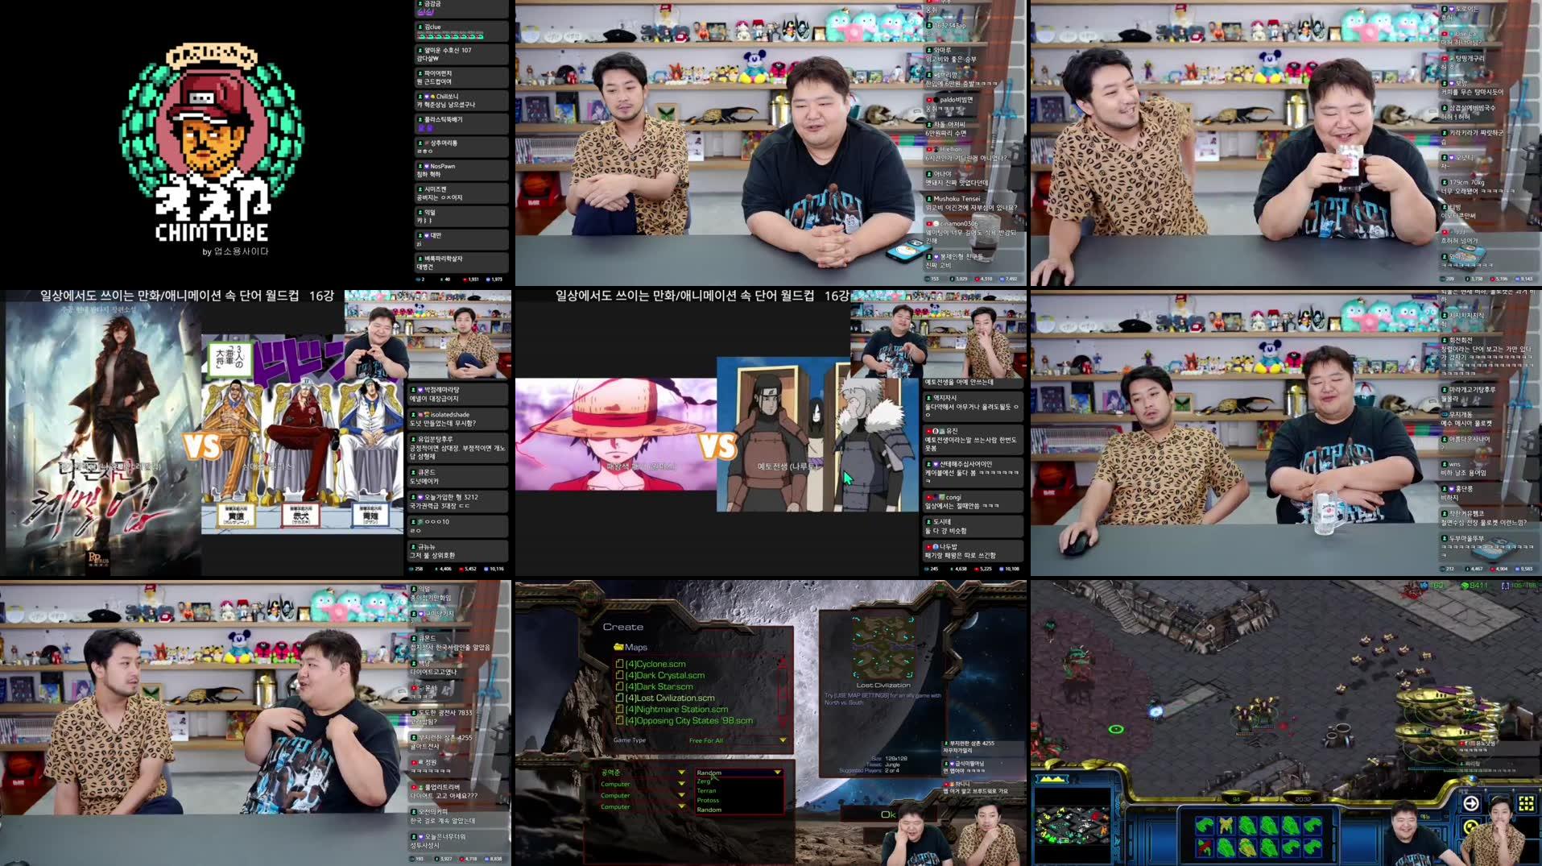This screenshot has width=1542, height=866.
Task: Click the vespene gas icon showing 8411
Action: point(1465,585)
